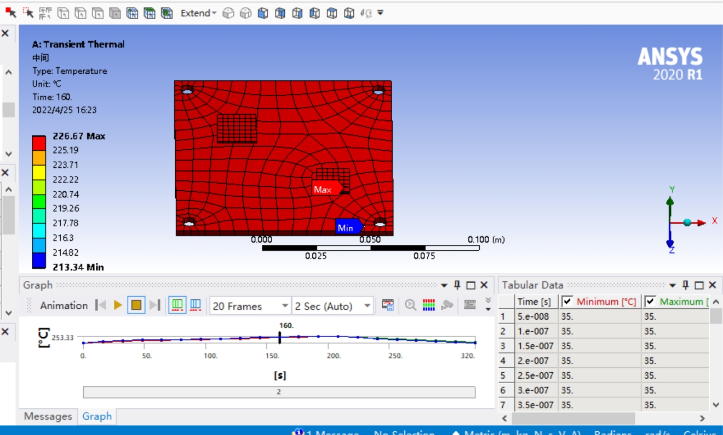Jump to previous animation frame
This screenshot has width=723, height=435.
point(100,305)
